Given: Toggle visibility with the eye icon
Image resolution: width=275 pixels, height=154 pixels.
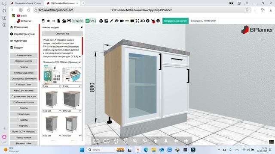Looking at the screenshot, I should (x=116, y=21).
